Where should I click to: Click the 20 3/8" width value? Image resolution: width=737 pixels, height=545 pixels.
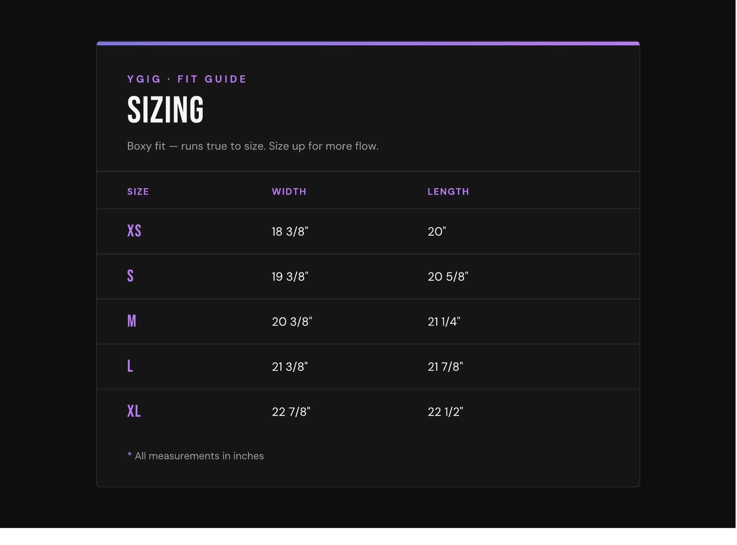tap(292, 322)
